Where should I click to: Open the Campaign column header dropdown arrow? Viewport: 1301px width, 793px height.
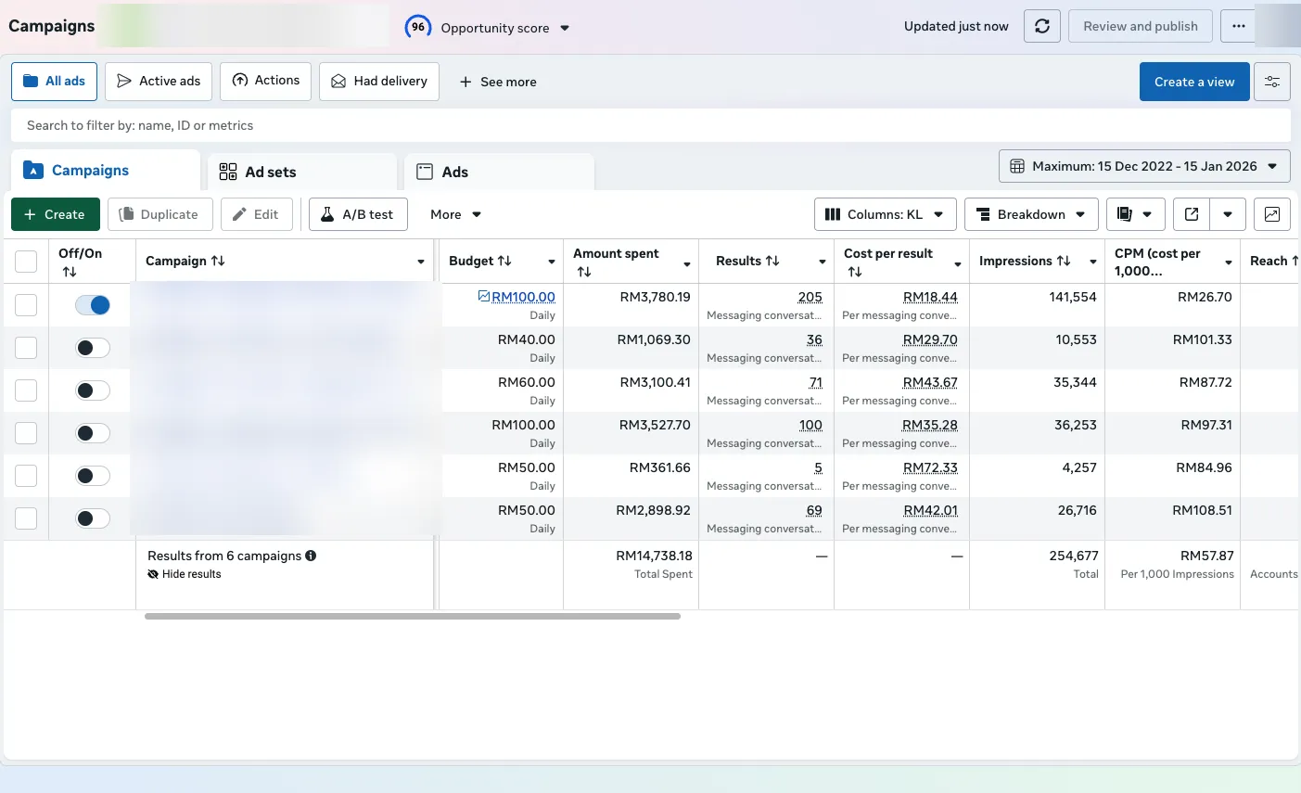[421, 262]
